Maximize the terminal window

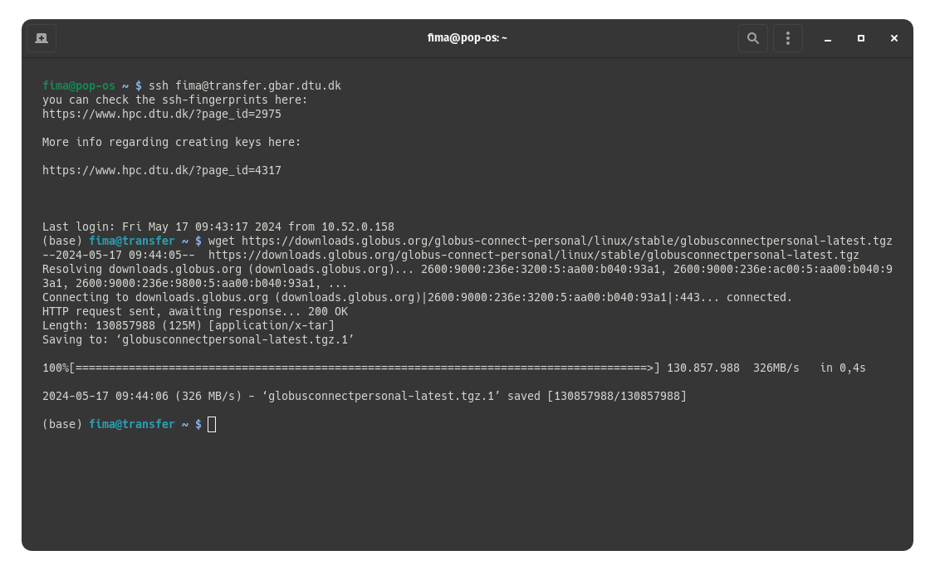tap(861, 38)
